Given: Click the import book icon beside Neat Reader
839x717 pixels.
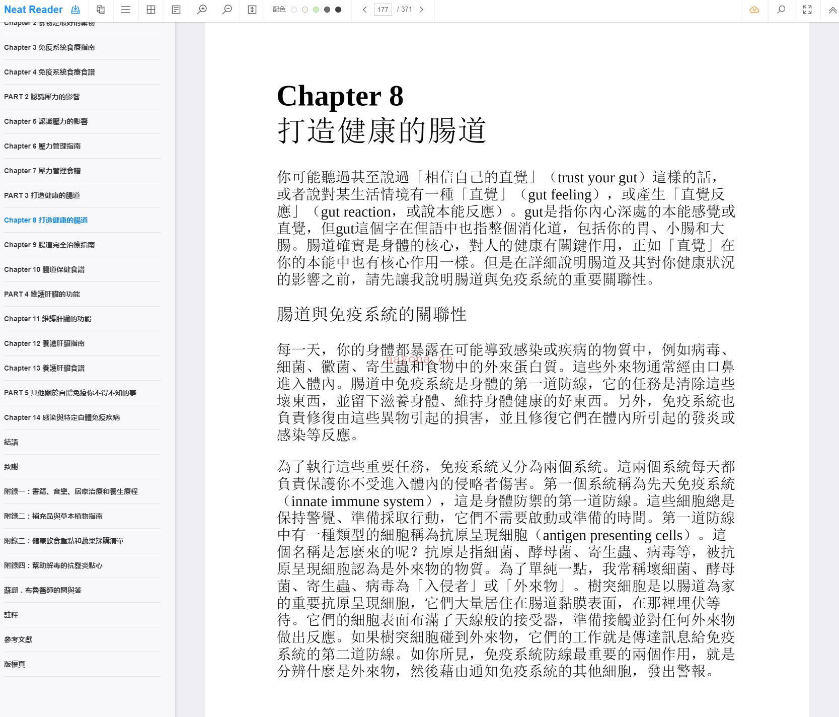Looking at the screenshot, I should [x=75, y=10].
